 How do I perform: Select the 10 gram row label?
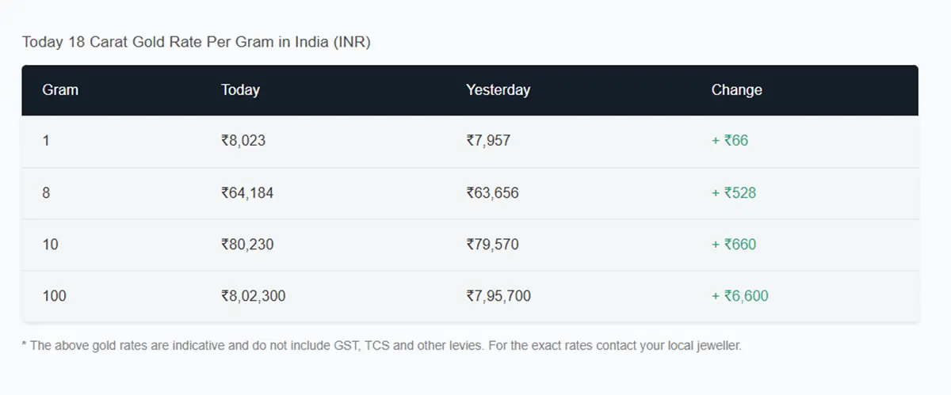(50, 245)
